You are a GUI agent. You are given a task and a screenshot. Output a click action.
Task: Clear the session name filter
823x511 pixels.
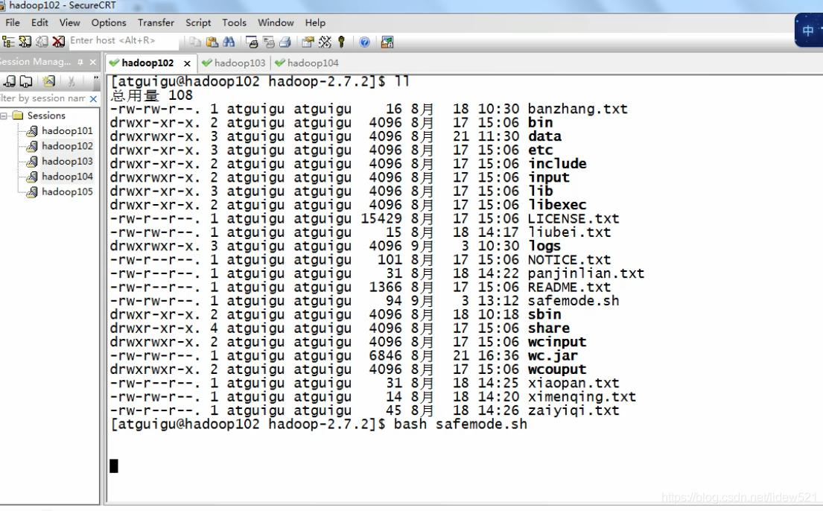pyautogui.click(x=93, y=99)
